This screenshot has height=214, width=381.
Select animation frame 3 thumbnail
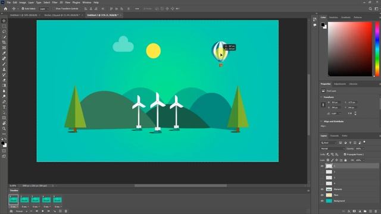[36, 200]
